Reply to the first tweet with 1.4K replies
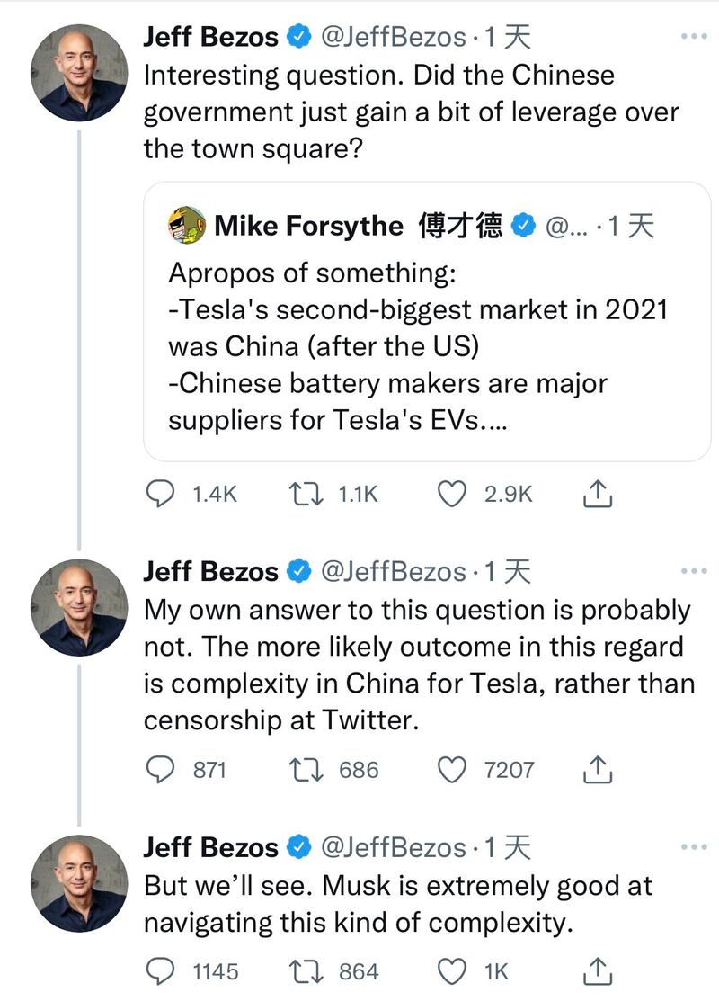The width and height of the screenshot is (719, 1001). coord(160,494)
